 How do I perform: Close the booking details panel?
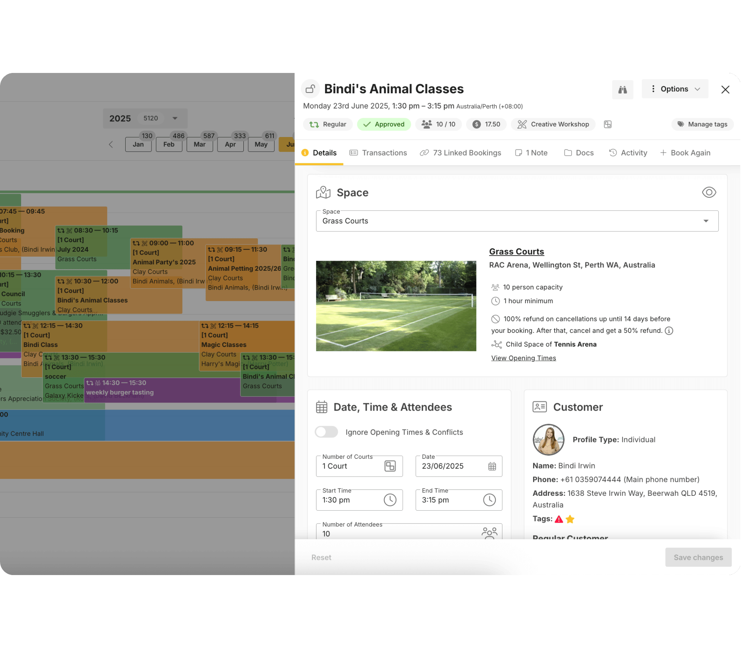(x=725, y=90)
